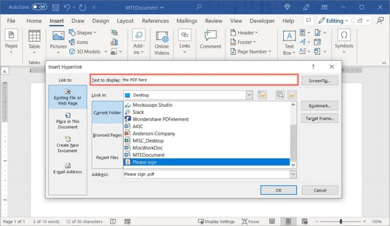Screen dimensions: 390x226
Task: Click the Redo icon
Action: coord(82,7)
